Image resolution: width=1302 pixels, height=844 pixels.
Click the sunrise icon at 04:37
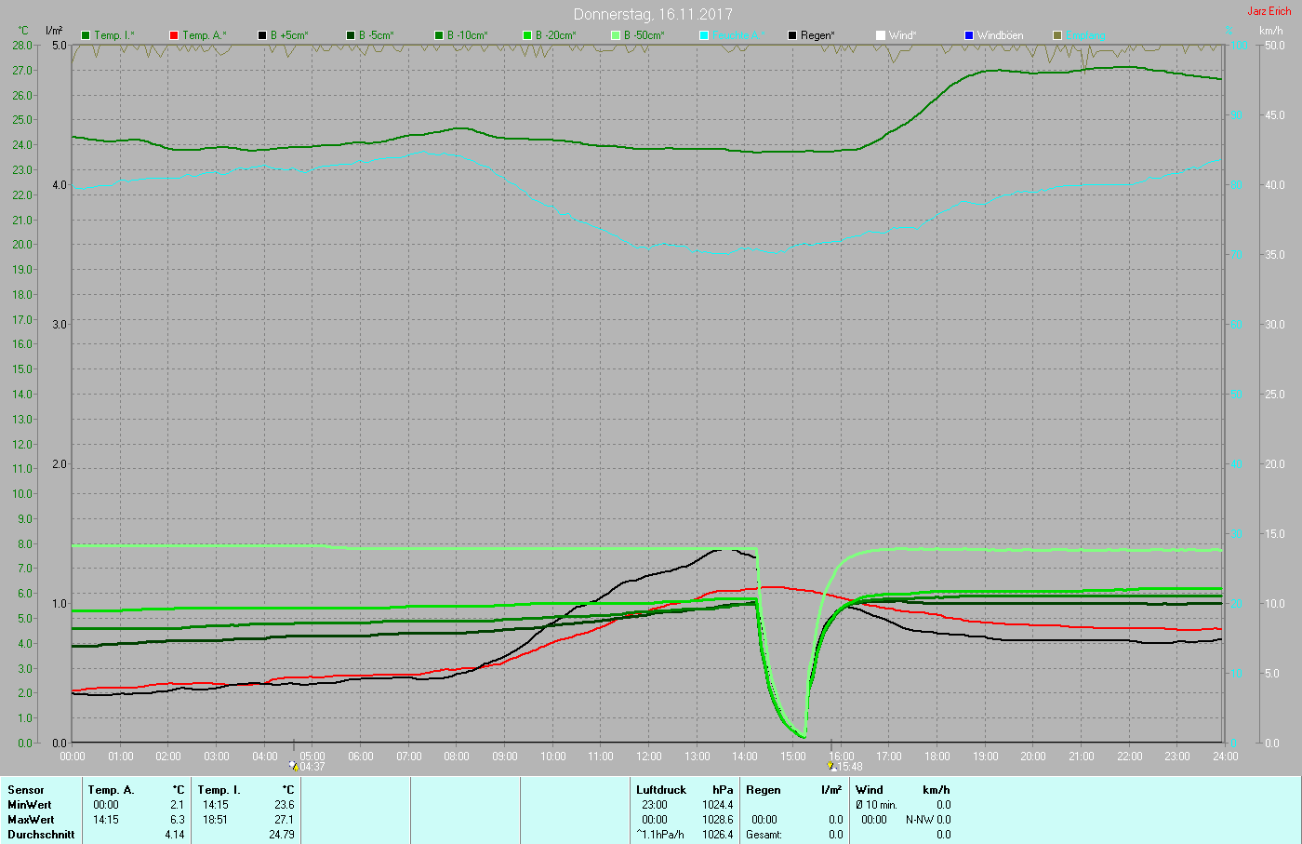point(295,766)
